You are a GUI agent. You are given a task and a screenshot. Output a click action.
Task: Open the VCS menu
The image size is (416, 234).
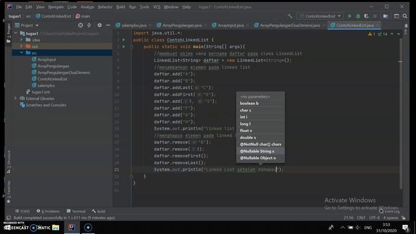[157, 7]
